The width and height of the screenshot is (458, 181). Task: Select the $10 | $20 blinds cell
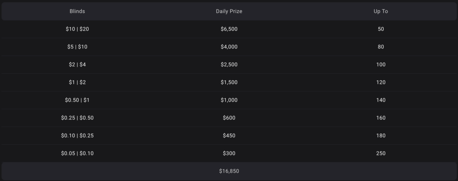tap(77, 29)
